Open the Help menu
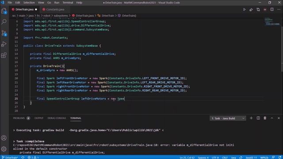The image size is (283, 159). (79, 3)
